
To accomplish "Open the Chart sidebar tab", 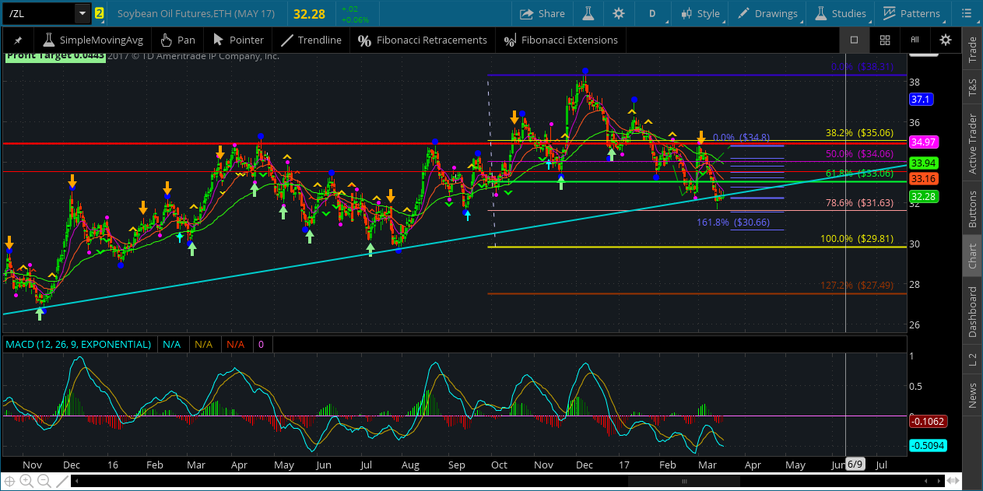I will click(972, 257).
